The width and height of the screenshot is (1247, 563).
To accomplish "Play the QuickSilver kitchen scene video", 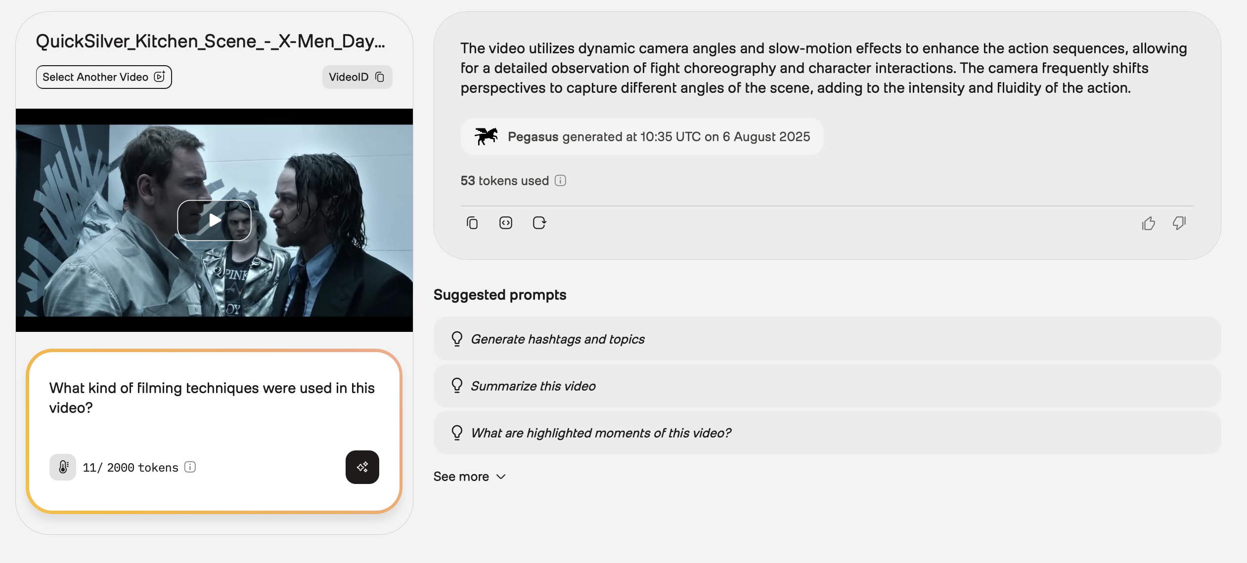I will (x=214, y=220).
